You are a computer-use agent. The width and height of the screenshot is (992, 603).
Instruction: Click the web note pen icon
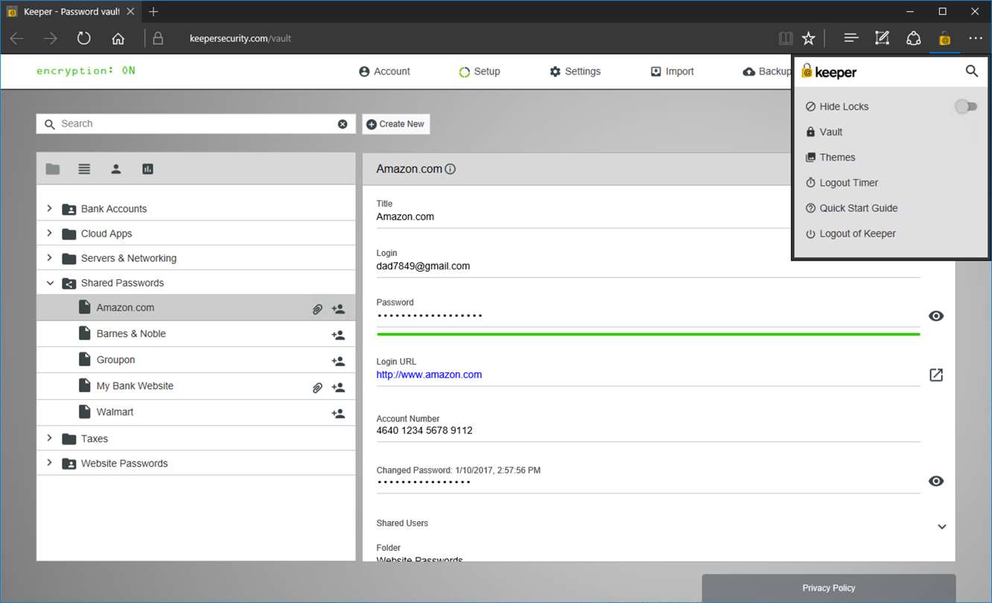point(882,38)
